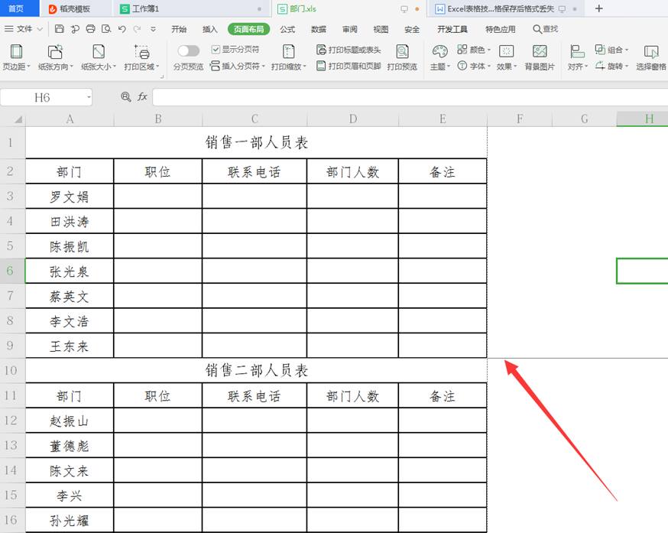Uncheck the 显示分页符 checkbox
The height and width of the screenshot is (533, 668).
[216, 48]
